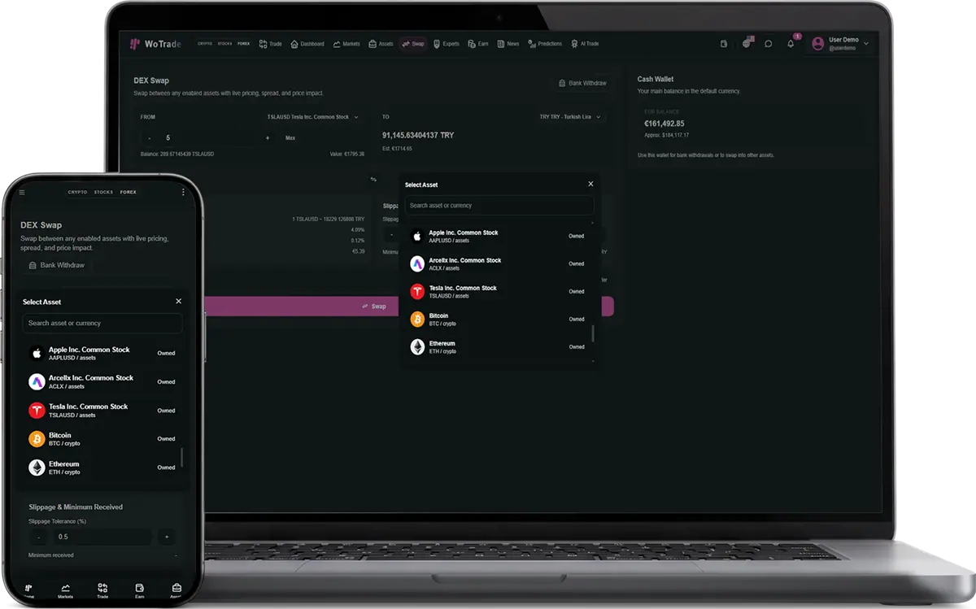
Task: Decrease the FROM amount with the minus button
Action: (x=150, y=138)
